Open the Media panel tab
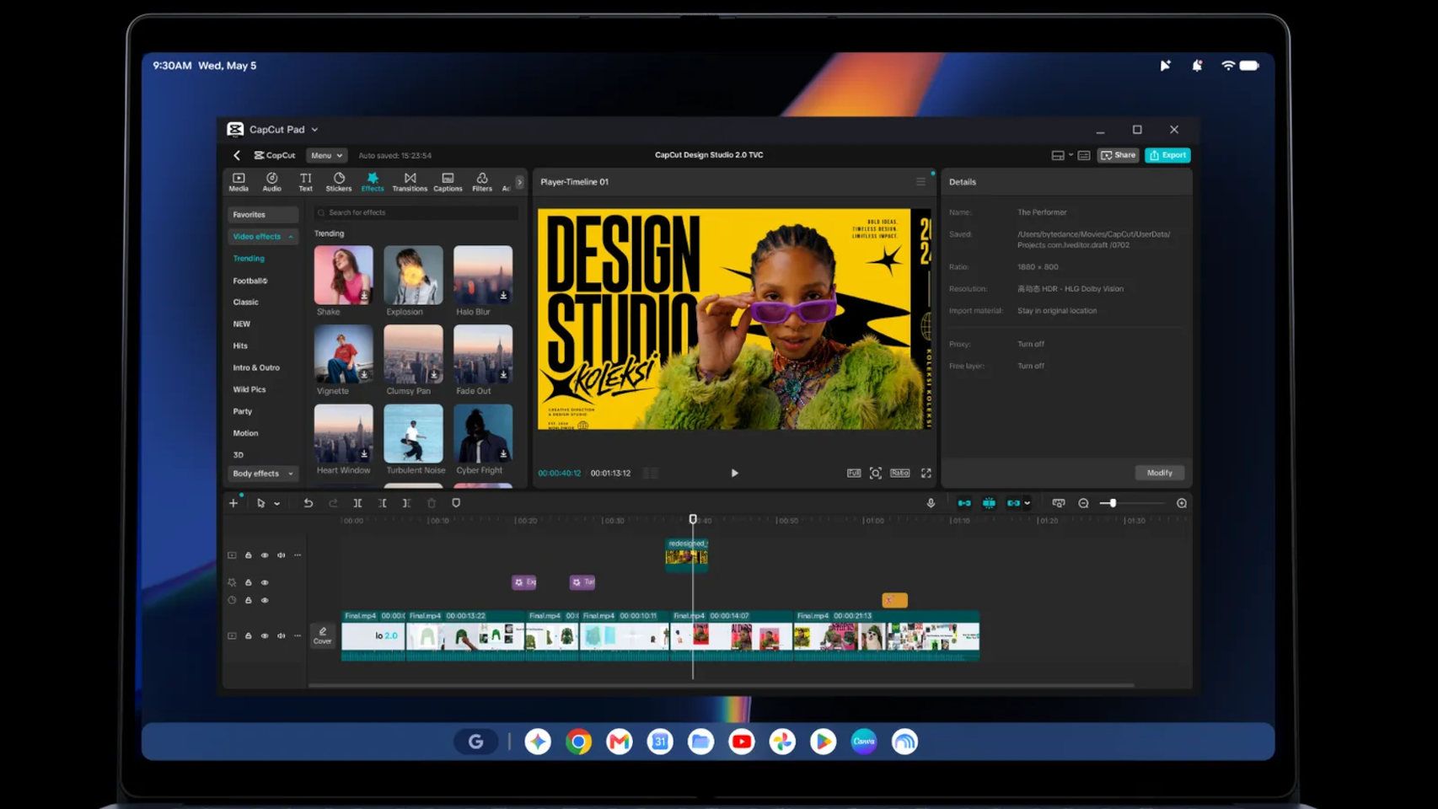This screenshot has height=809, width=1438. pyautogui.click(x=239, y=182)
